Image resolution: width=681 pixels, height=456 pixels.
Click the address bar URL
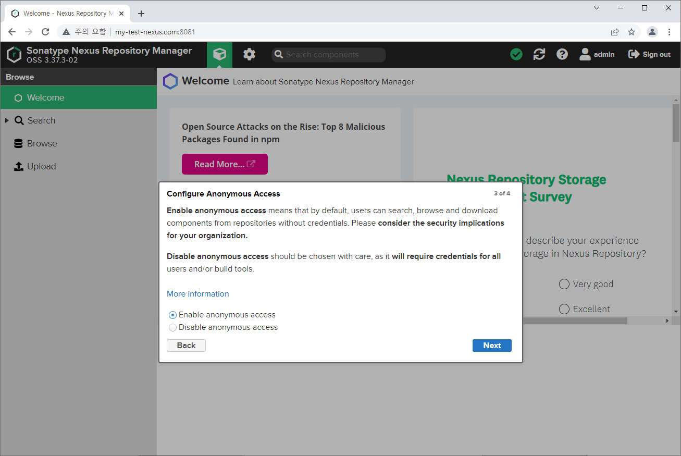[155, 32]
